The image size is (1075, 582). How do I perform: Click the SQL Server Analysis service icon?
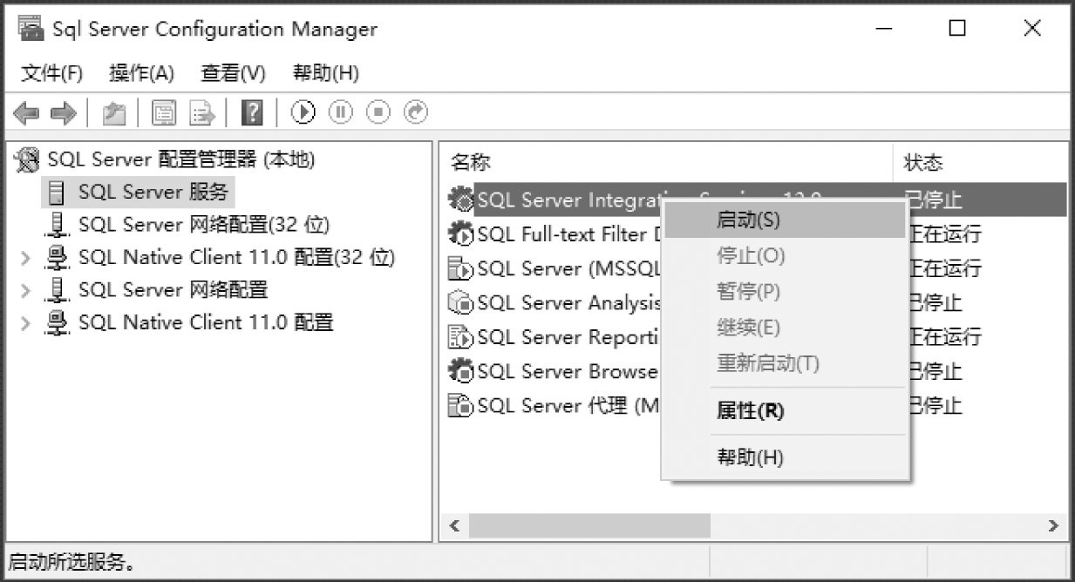coord(460,303)
